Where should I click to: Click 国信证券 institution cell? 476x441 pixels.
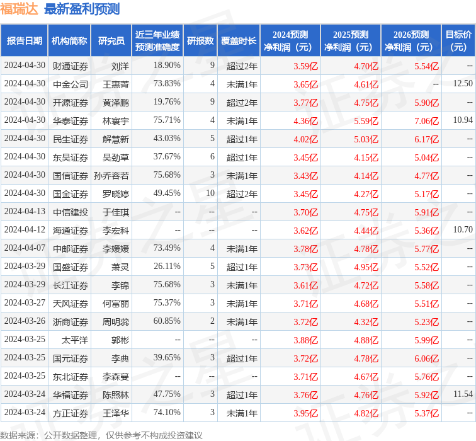71,176
